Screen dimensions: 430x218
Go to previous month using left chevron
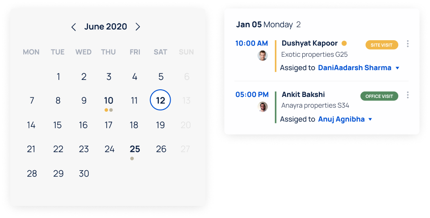(74, 27)
